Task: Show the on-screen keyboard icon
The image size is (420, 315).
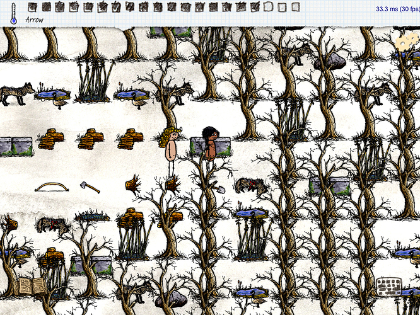Action: click(x=388, y=287)
